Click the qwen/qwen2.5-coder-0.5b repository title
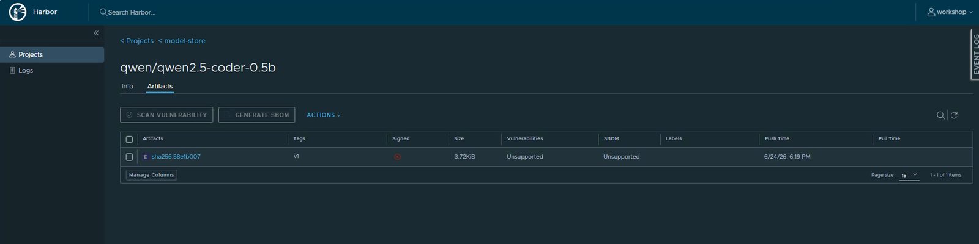Image resolution: width=979 pixels, height=244 pixels. (x=198, y=68)
